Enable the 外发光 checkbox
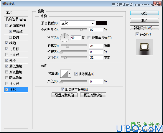 coord(7,84)
